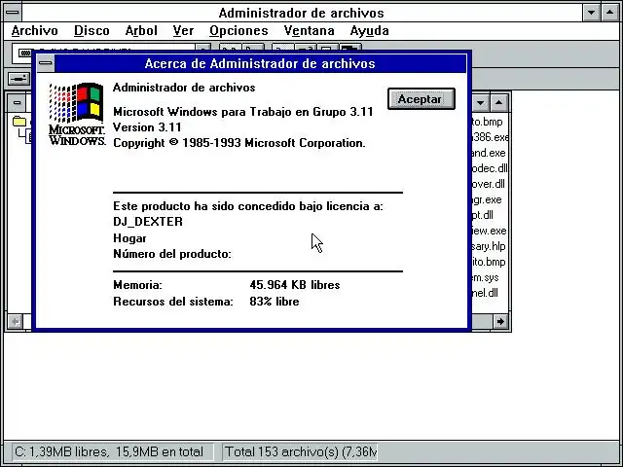
Task: Click the '45.964 KB libres' memory value
Action: 295,285
